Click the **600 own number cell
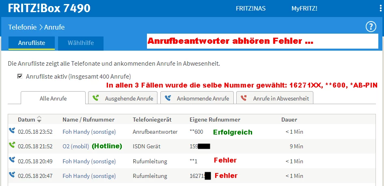Viewport: 384px width, 186px height. point(196,132)
